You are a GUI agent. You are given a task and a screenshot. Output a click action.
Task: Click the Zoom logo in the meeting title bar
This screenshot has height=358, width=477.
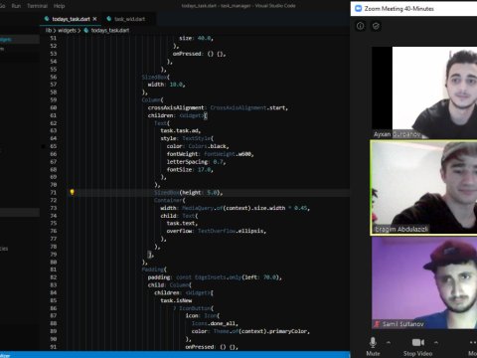[358, 8]
